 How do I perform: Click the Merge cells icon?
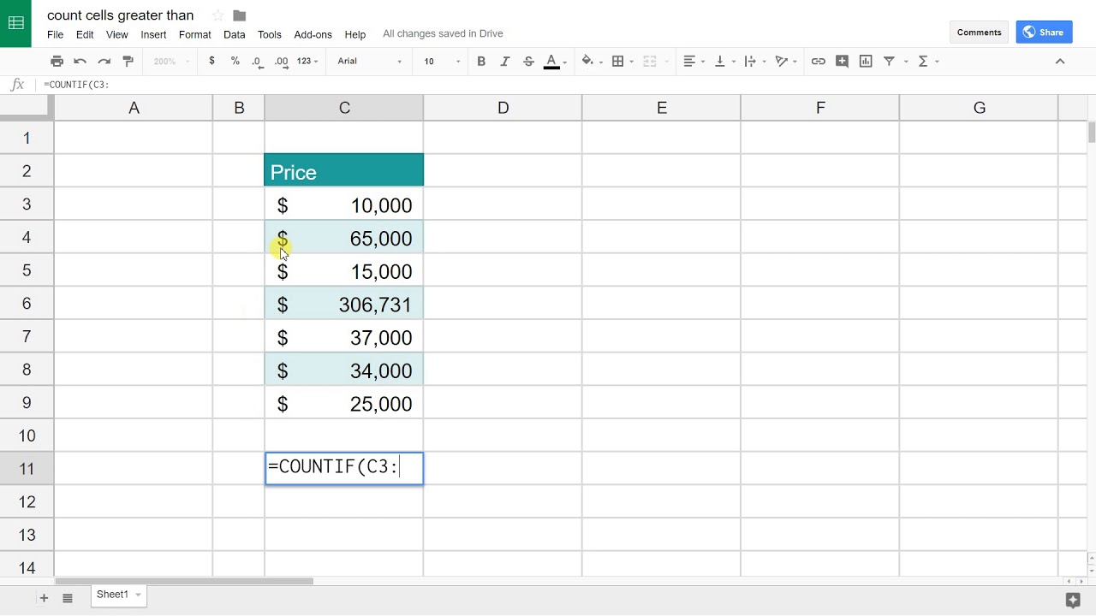point(649,61)
